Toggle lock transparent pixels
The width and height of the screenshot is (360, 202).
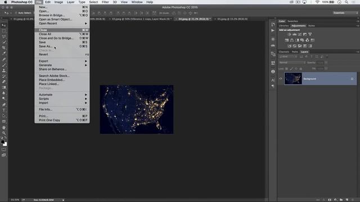(286, 68)
